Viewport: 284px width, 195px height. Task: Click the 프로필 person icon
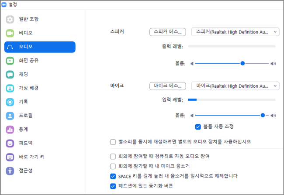[10, 116]
